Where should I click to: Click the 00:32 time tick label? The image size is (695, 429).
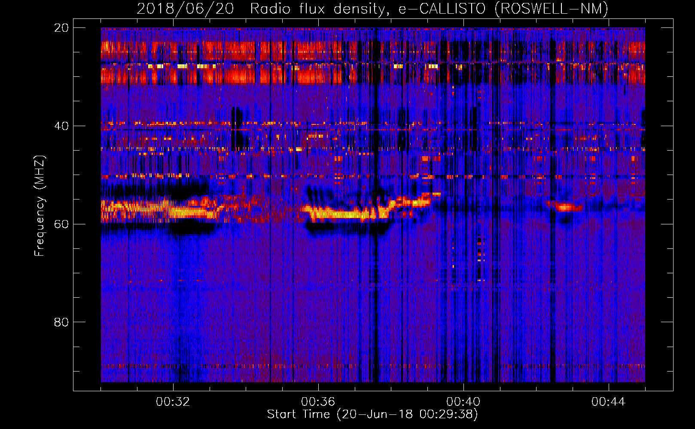[173, 402]
